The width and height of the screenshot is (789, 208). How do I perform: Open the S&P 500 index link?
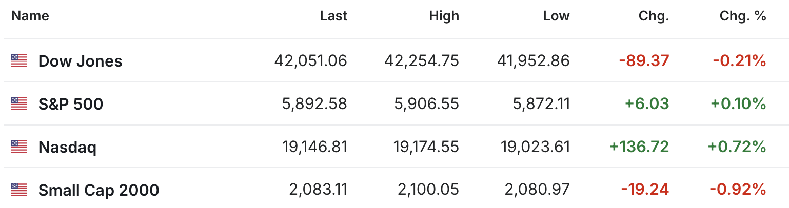(71, 105)
